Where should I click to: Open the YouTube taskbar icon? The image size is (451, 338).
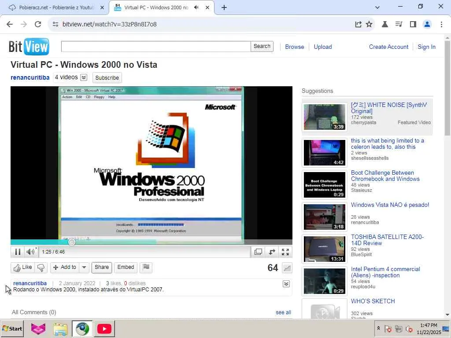[x=104, y=328]
